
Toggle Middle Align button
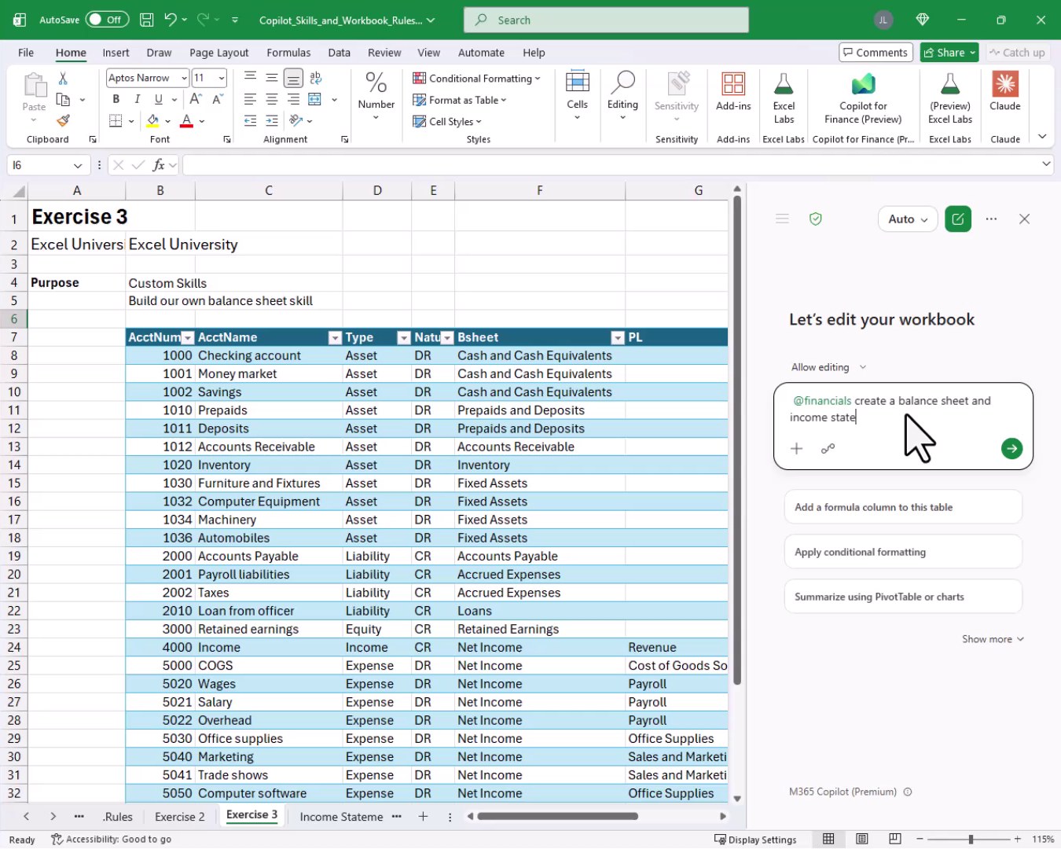(271, 78)
